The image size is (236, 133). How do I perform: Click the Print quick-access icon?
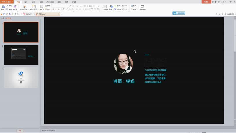coord(10,14)
